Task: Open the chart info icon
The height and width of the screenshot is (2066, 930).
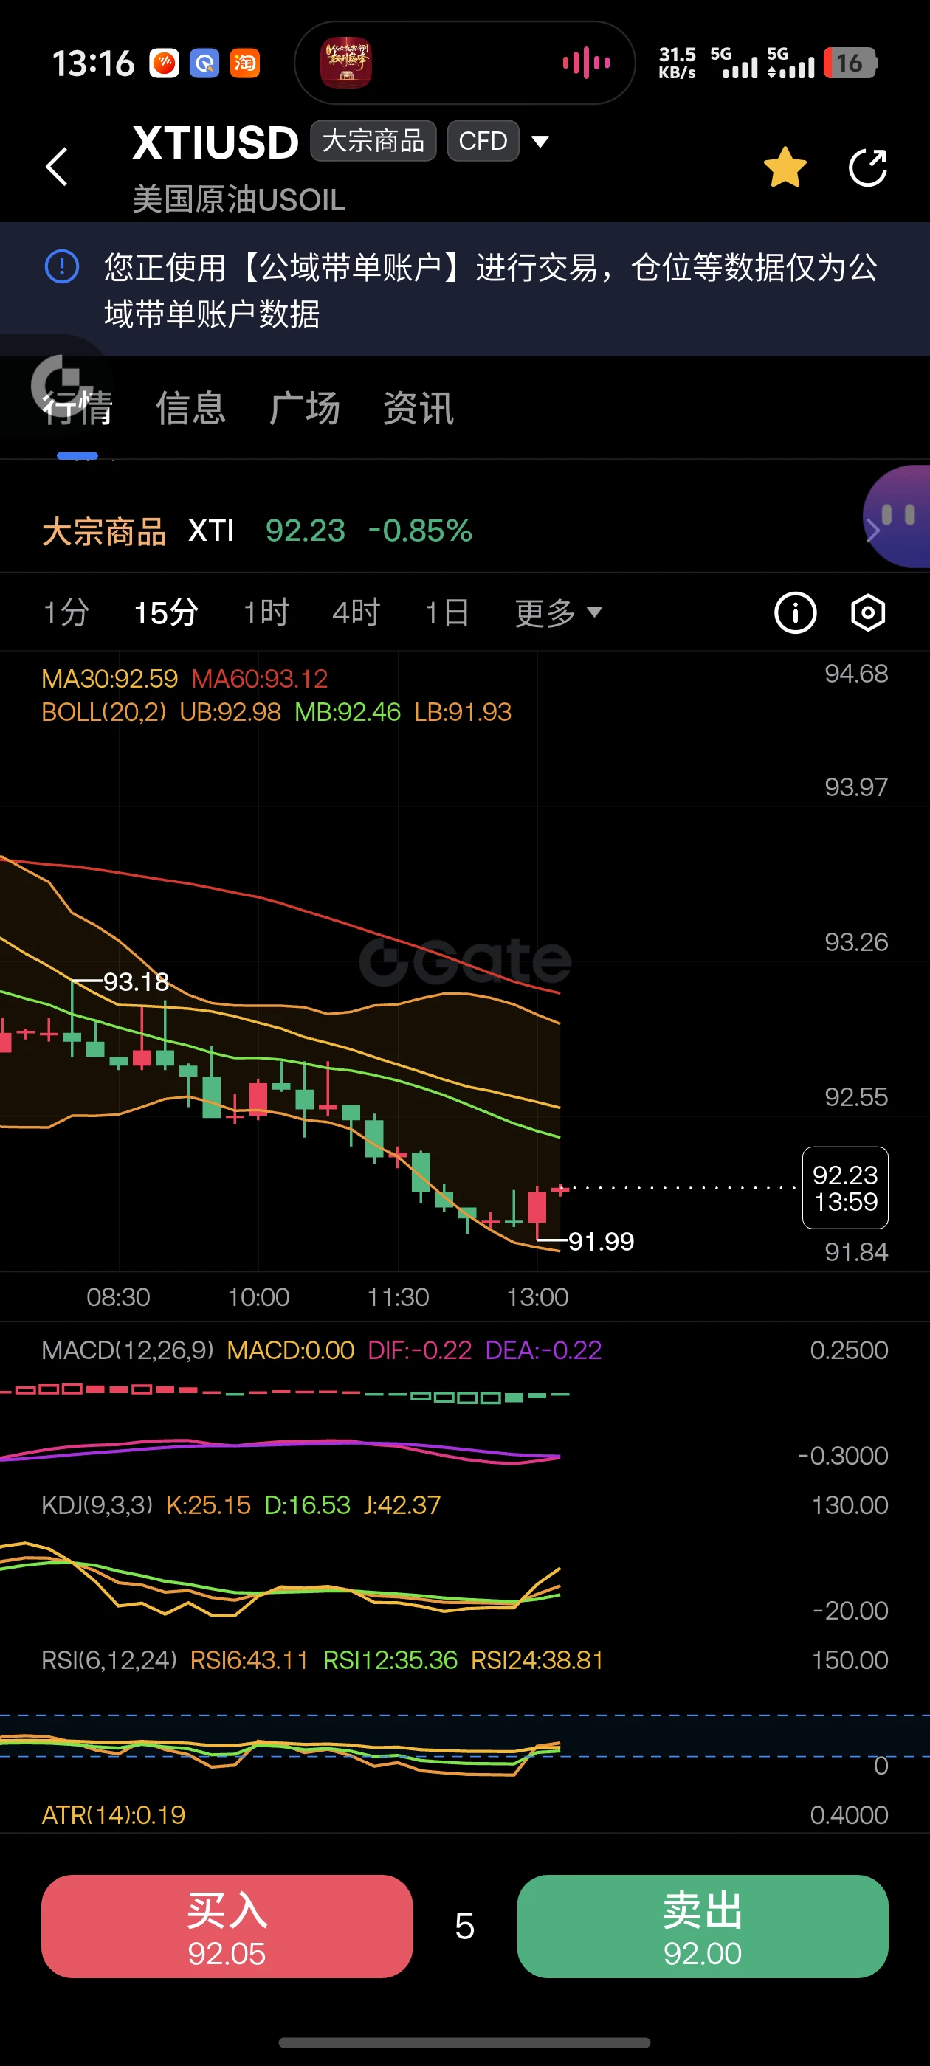Action: 795,612
